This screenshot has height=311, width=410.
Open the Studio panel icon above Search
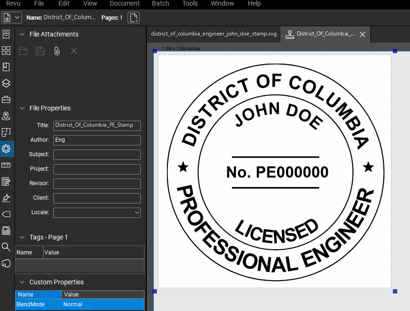(x=6, y=231)
